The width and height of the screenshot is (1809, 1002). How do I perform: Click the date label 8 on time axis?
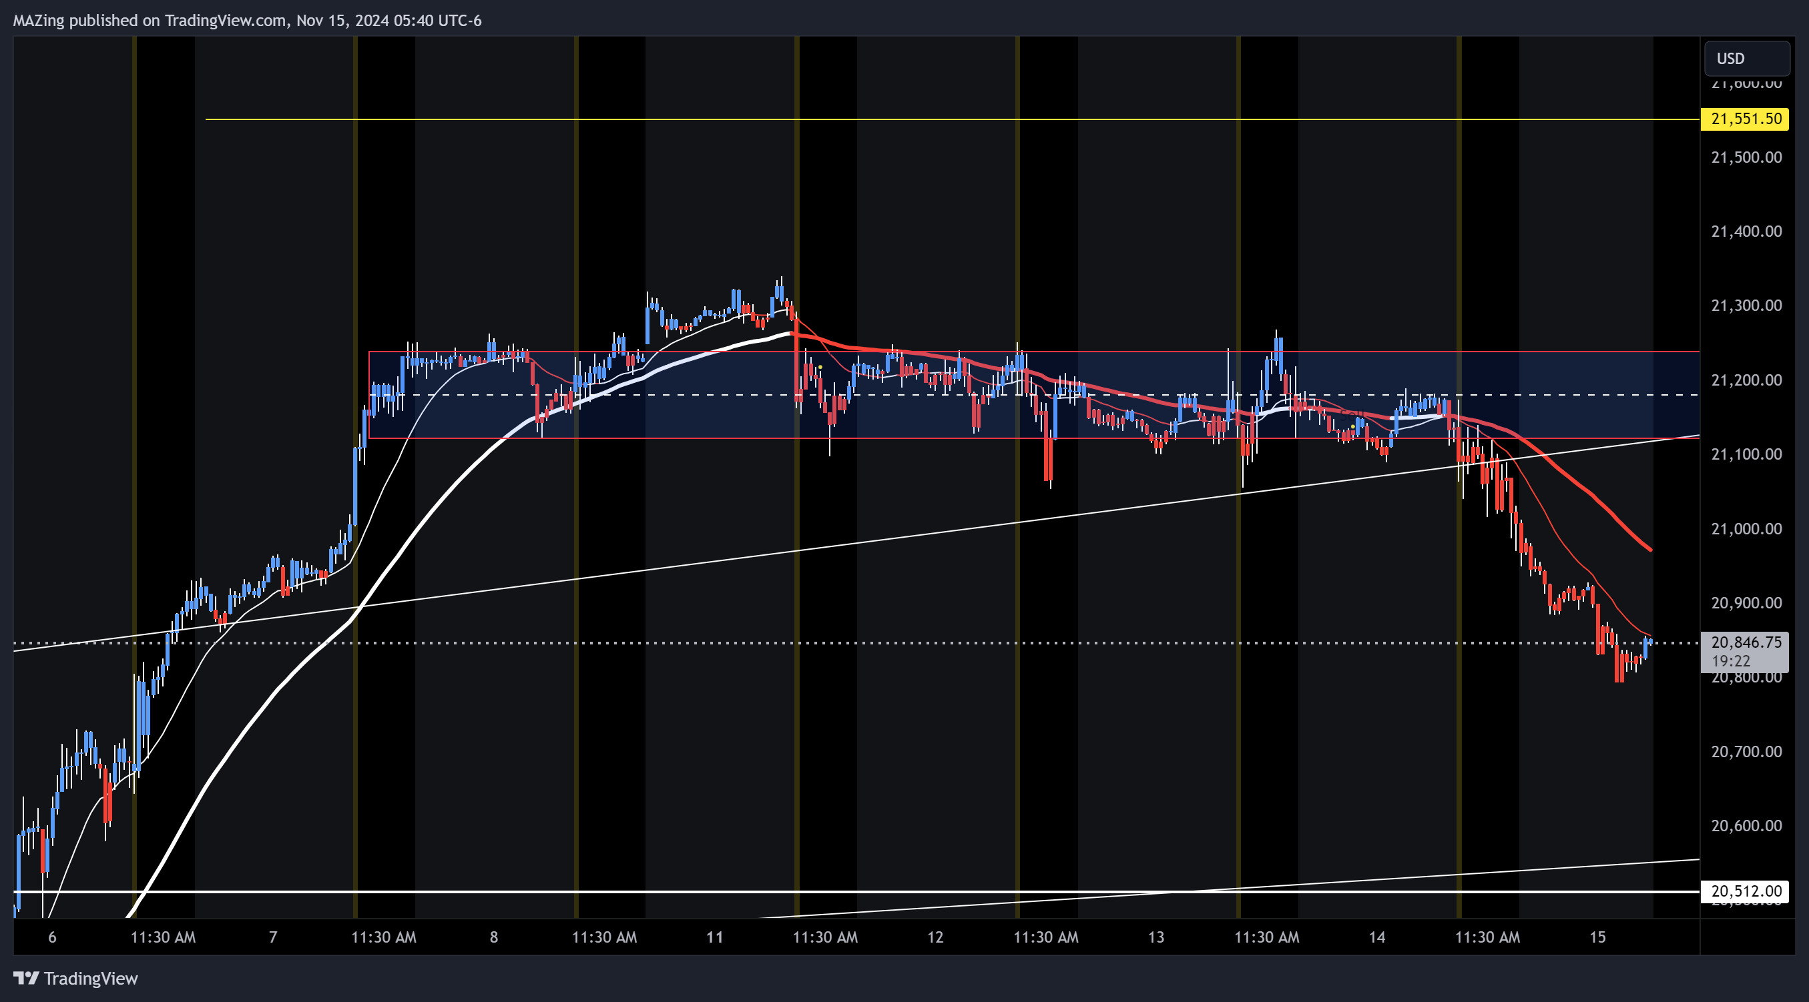click(x=494, y=937)
